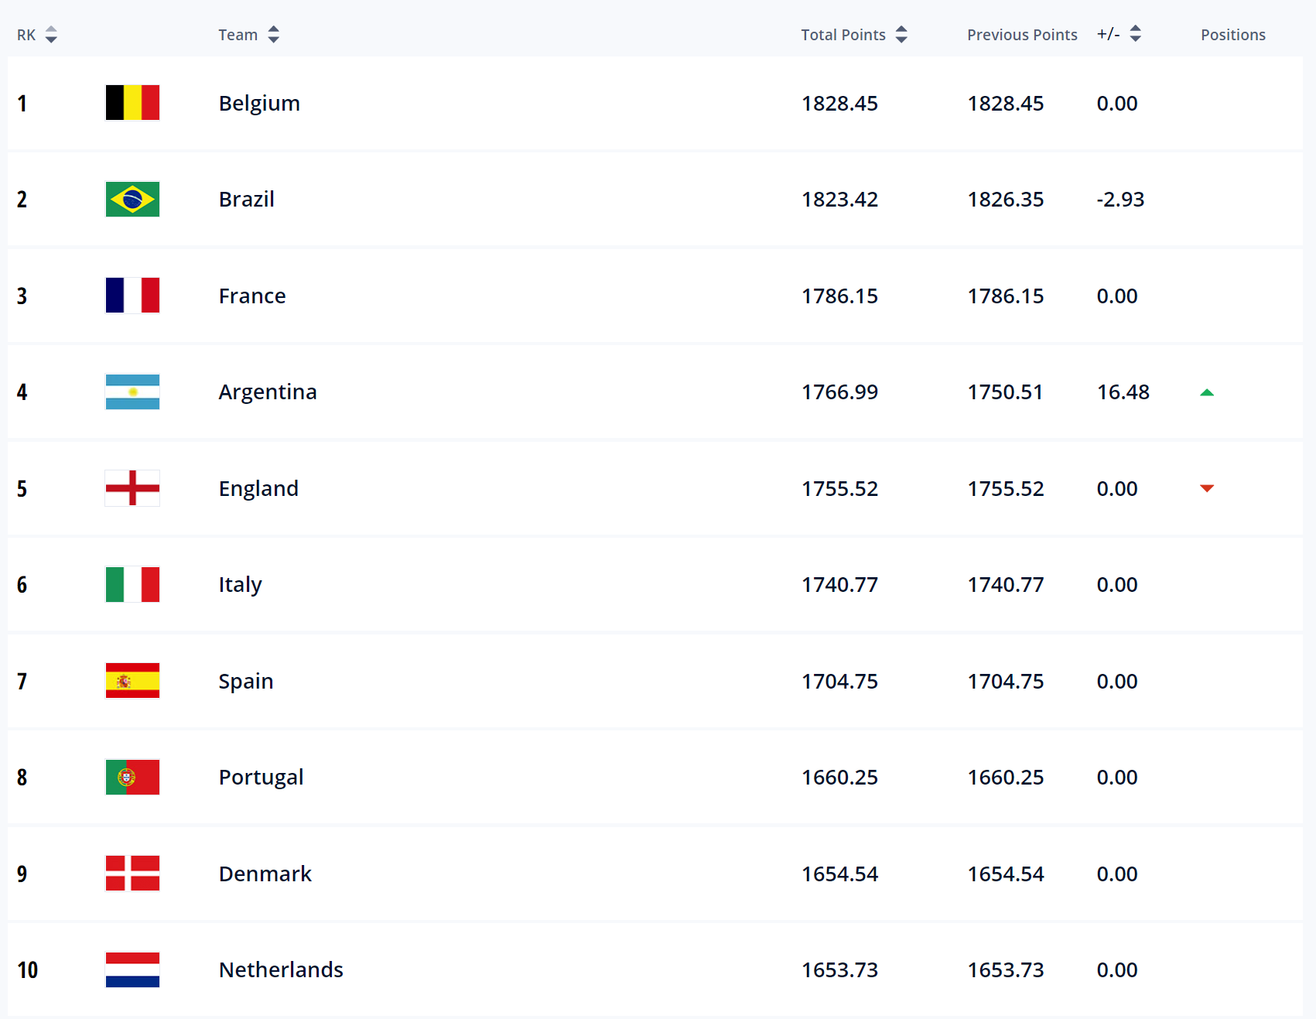Sort table by RK column arrows

(51, 35)
